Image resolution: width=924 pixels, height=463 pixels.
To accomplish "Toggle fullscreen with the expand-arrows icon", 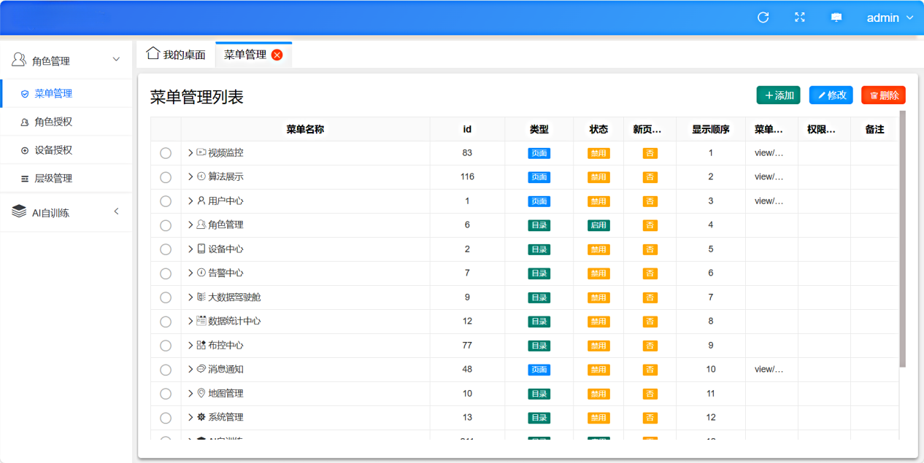I will coord(800,17).
